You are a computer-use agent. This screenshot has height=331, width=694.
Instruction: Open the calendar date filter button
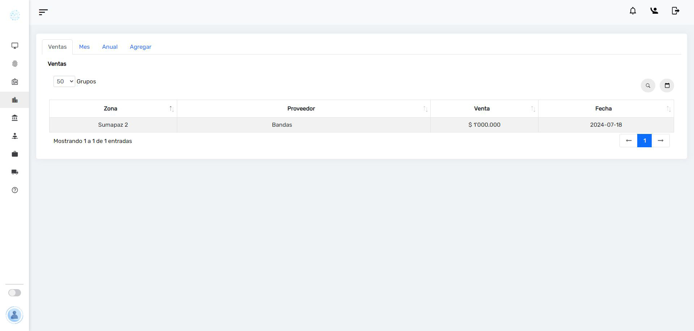(x=667, y=86)
